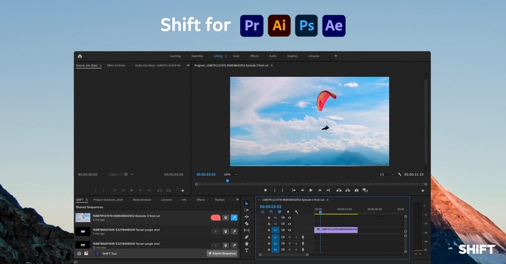This screenshot has width=506, height=264.
Task: Select the Razor tool
Action: point(246,224)
